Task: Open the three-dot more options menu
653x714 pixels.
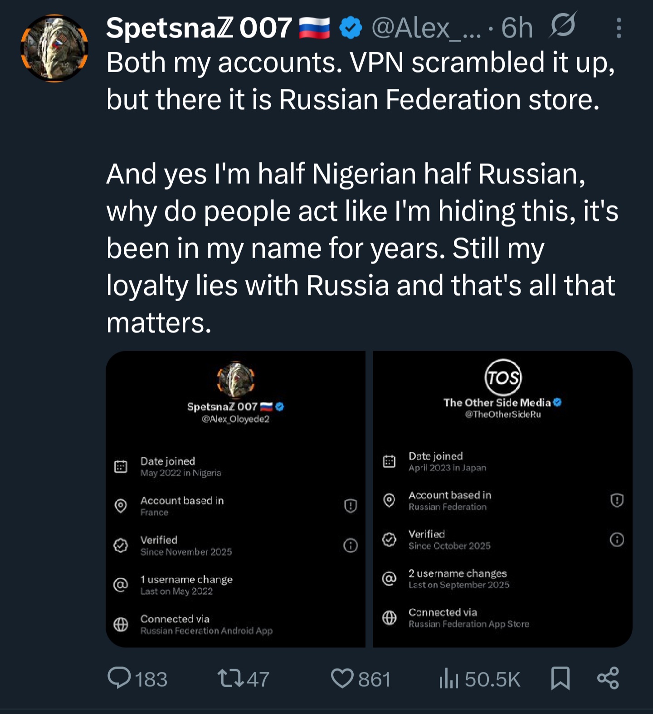Action: 619,28
